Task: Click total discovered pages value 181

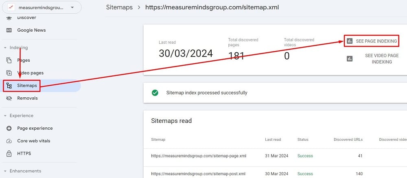Action: coord(236,56)
